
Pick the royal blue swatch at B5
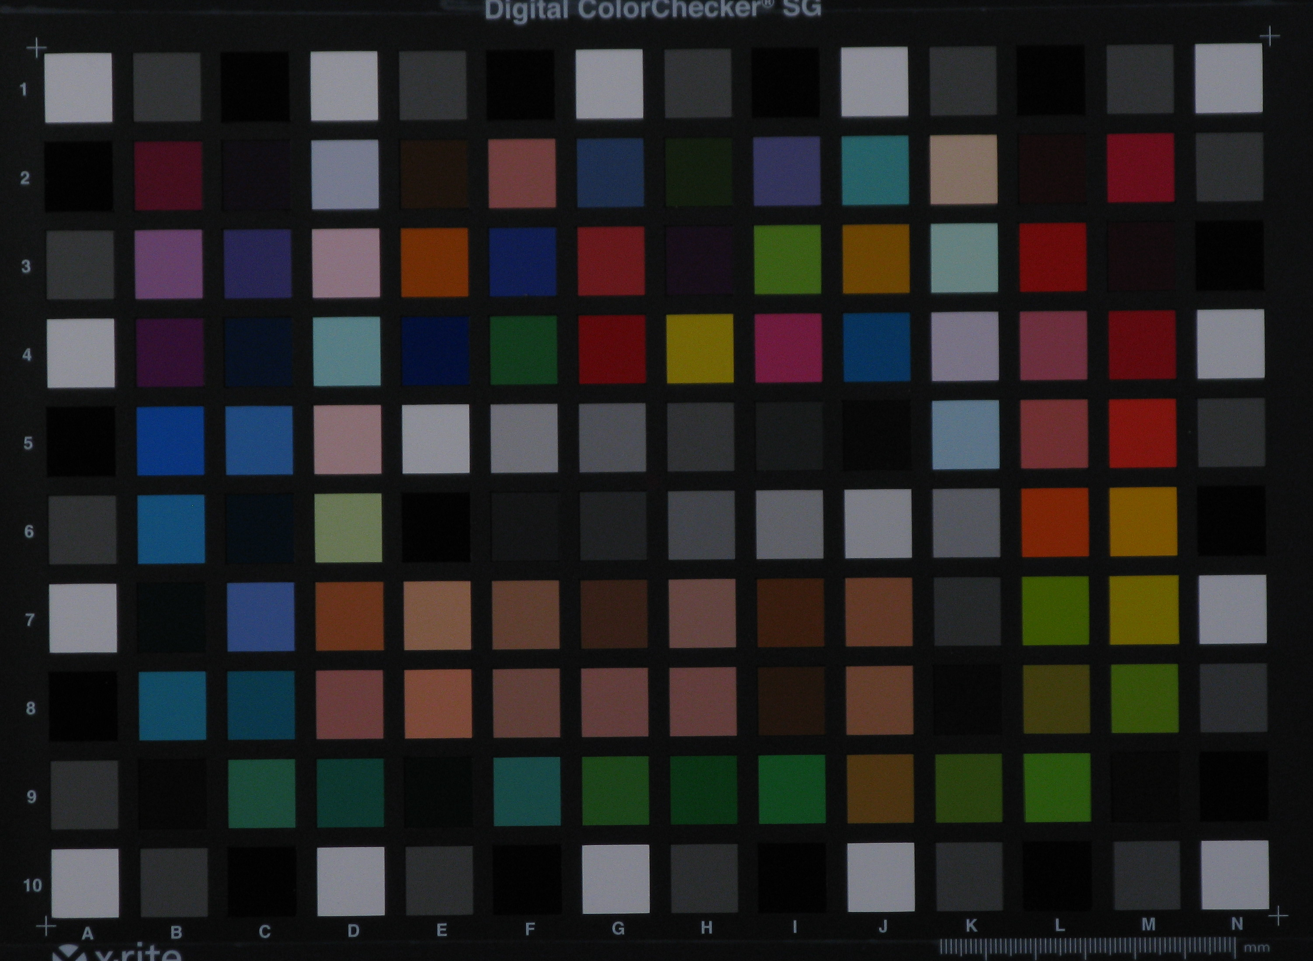point(170,441)
